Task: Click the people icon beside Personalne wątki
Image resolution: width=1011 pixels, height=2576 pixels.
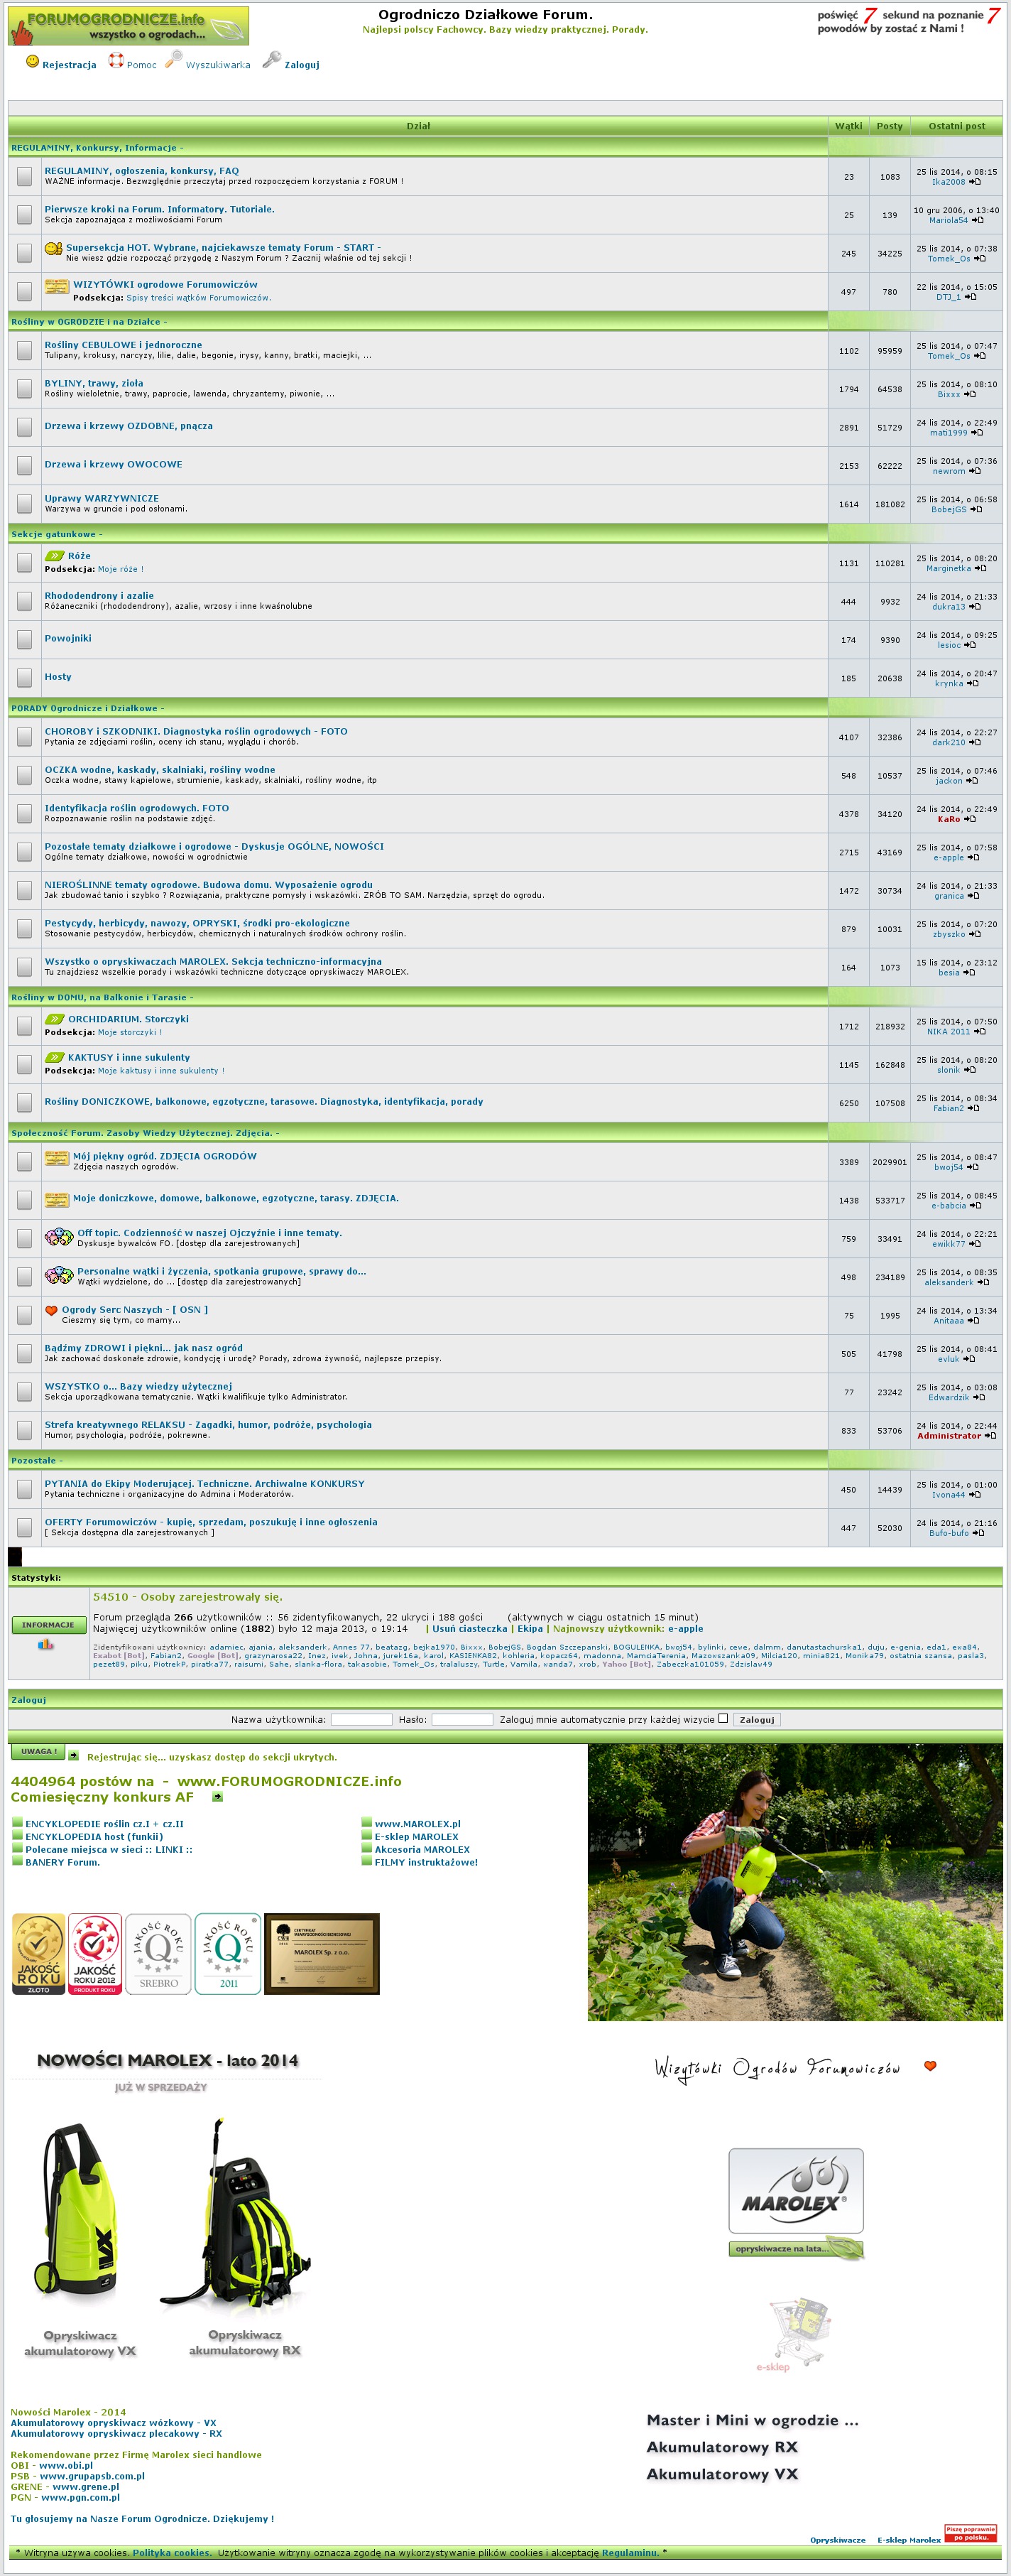Action: point(59,1275)
